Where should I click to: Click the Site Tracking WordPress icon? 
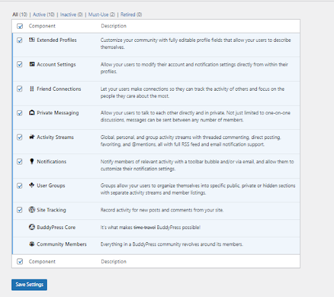(x=32, y=210)
